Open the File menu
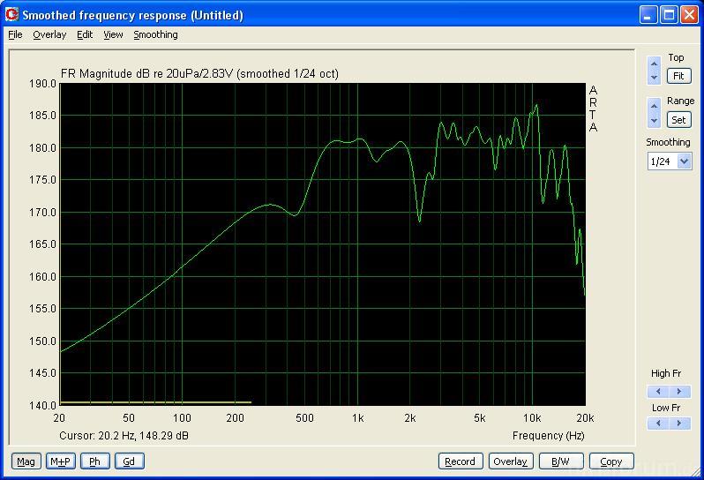704x480 pixels. (15, 34)
